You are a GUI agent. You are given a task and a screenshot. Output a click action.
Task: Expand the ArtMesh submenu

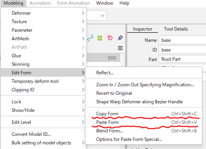(x=43, y=39)
